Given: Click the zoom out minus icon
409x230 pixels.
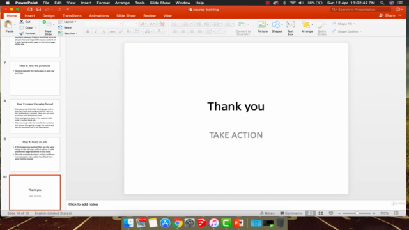Looking at the screenshot, I should point(339,213).
